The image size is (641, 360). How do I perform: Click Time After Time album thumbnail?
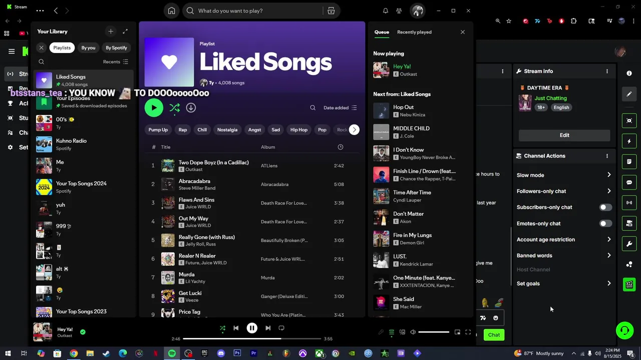[381, 196]
